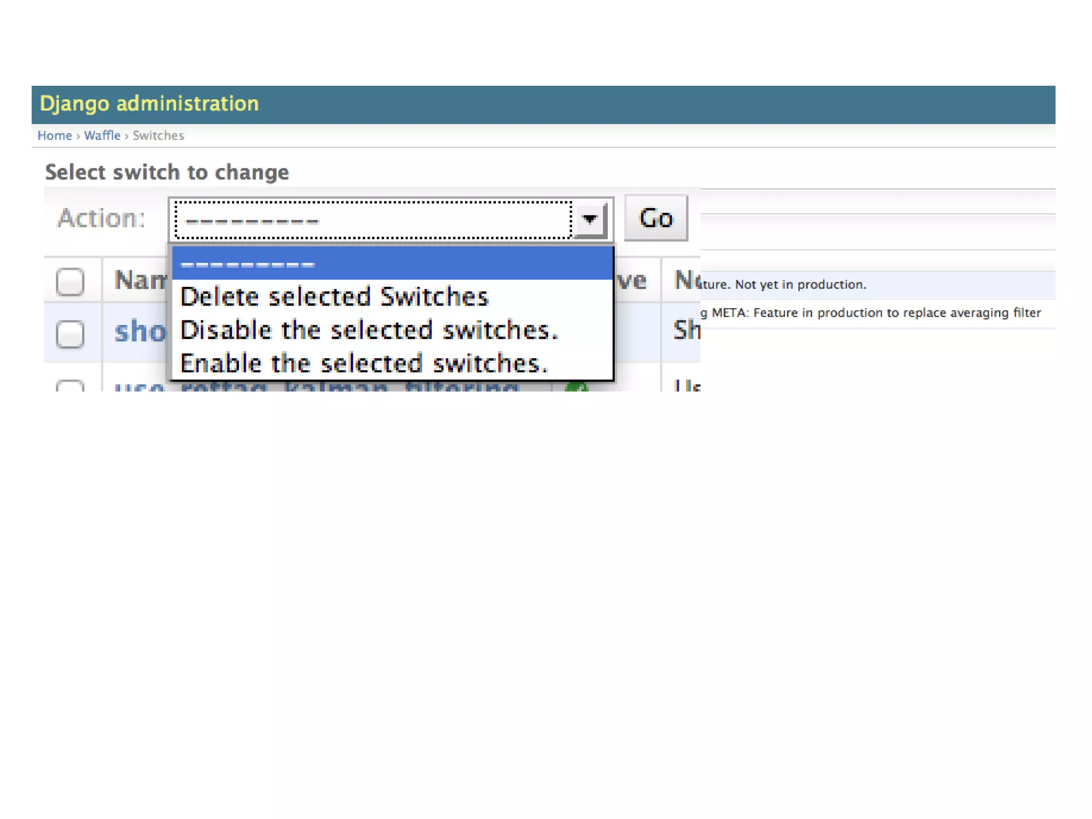This screenshot has width=1092, height=819.
Task: Open the Waffle breadcrumb link
Action: tap(102, 135)
